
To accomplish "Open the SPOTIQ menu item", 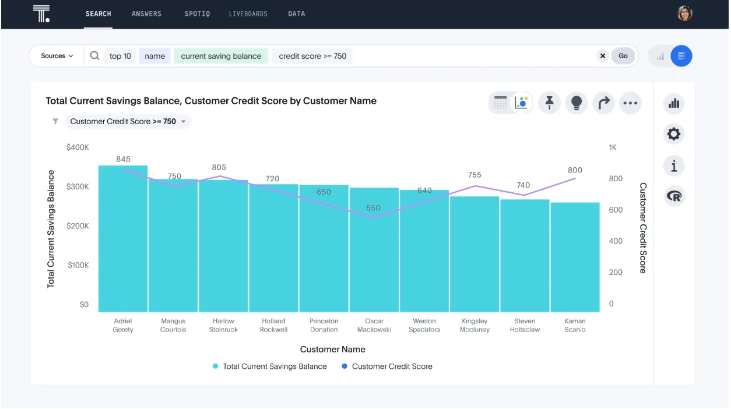I will tap(197, 13).
